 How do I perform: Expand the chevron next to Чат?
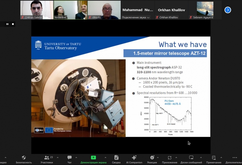76,158
